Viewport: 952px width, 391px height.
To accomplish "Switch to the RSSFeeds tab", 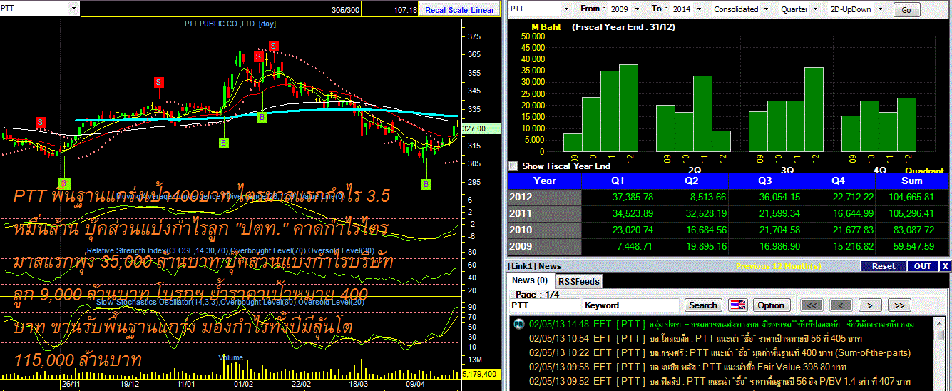I will (578, 281).
